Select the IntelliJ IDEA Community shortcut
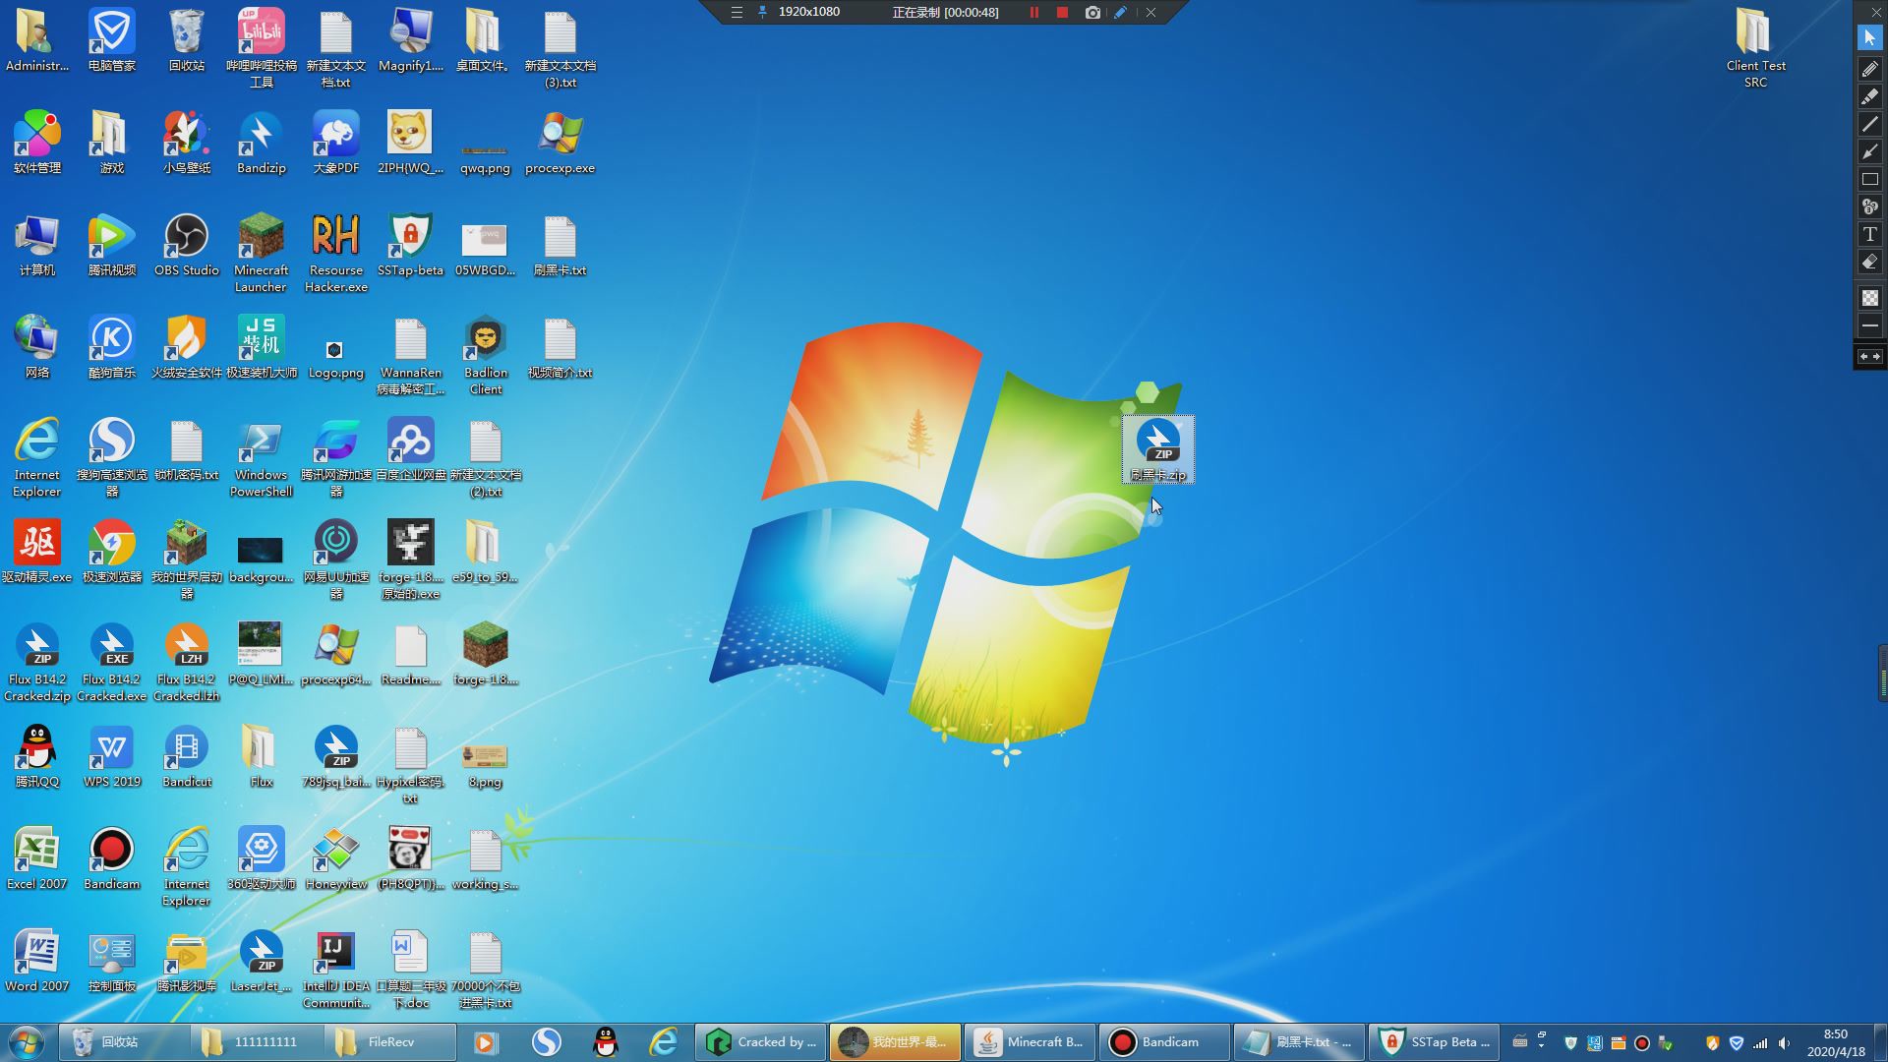Viewport: 1888px width, 1062px height. 336,970
